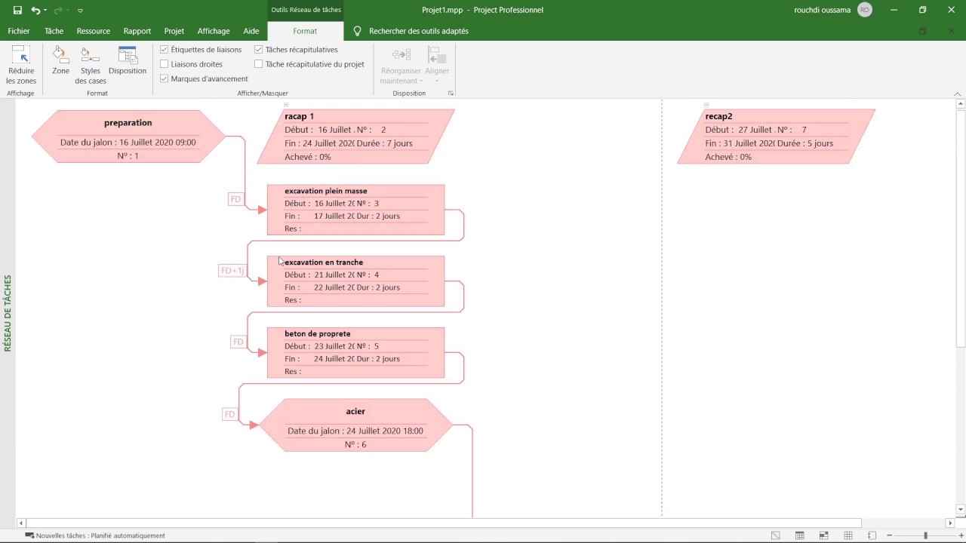Screen dimensions: 966x543
Task: Switch to Resource Sheet view icon
Action: (x=848, y=535)
